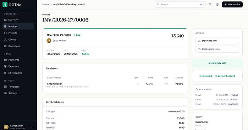Viewport: 248px width, 130px height.
Task: Click the IGST (18%) label
Action: click(x=51, y=123)
